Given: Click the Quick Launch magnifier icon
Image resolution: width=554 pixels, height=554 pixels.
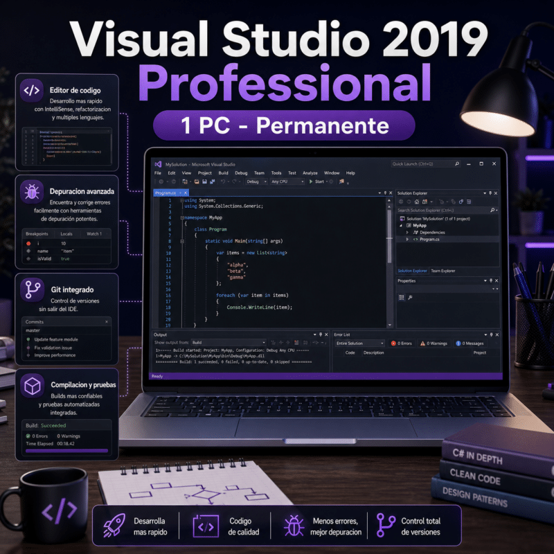Looking at the screenshot, I should (457, 163).
